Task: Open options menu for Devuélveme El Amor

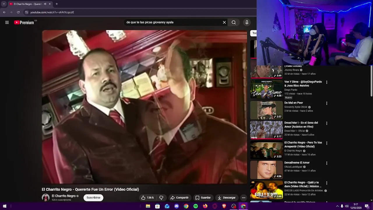Action: [x=327, y=163]
